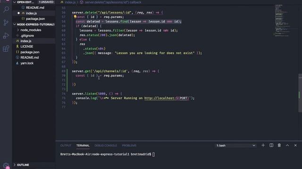Open package.json in project file tree

tap(30, 52)
